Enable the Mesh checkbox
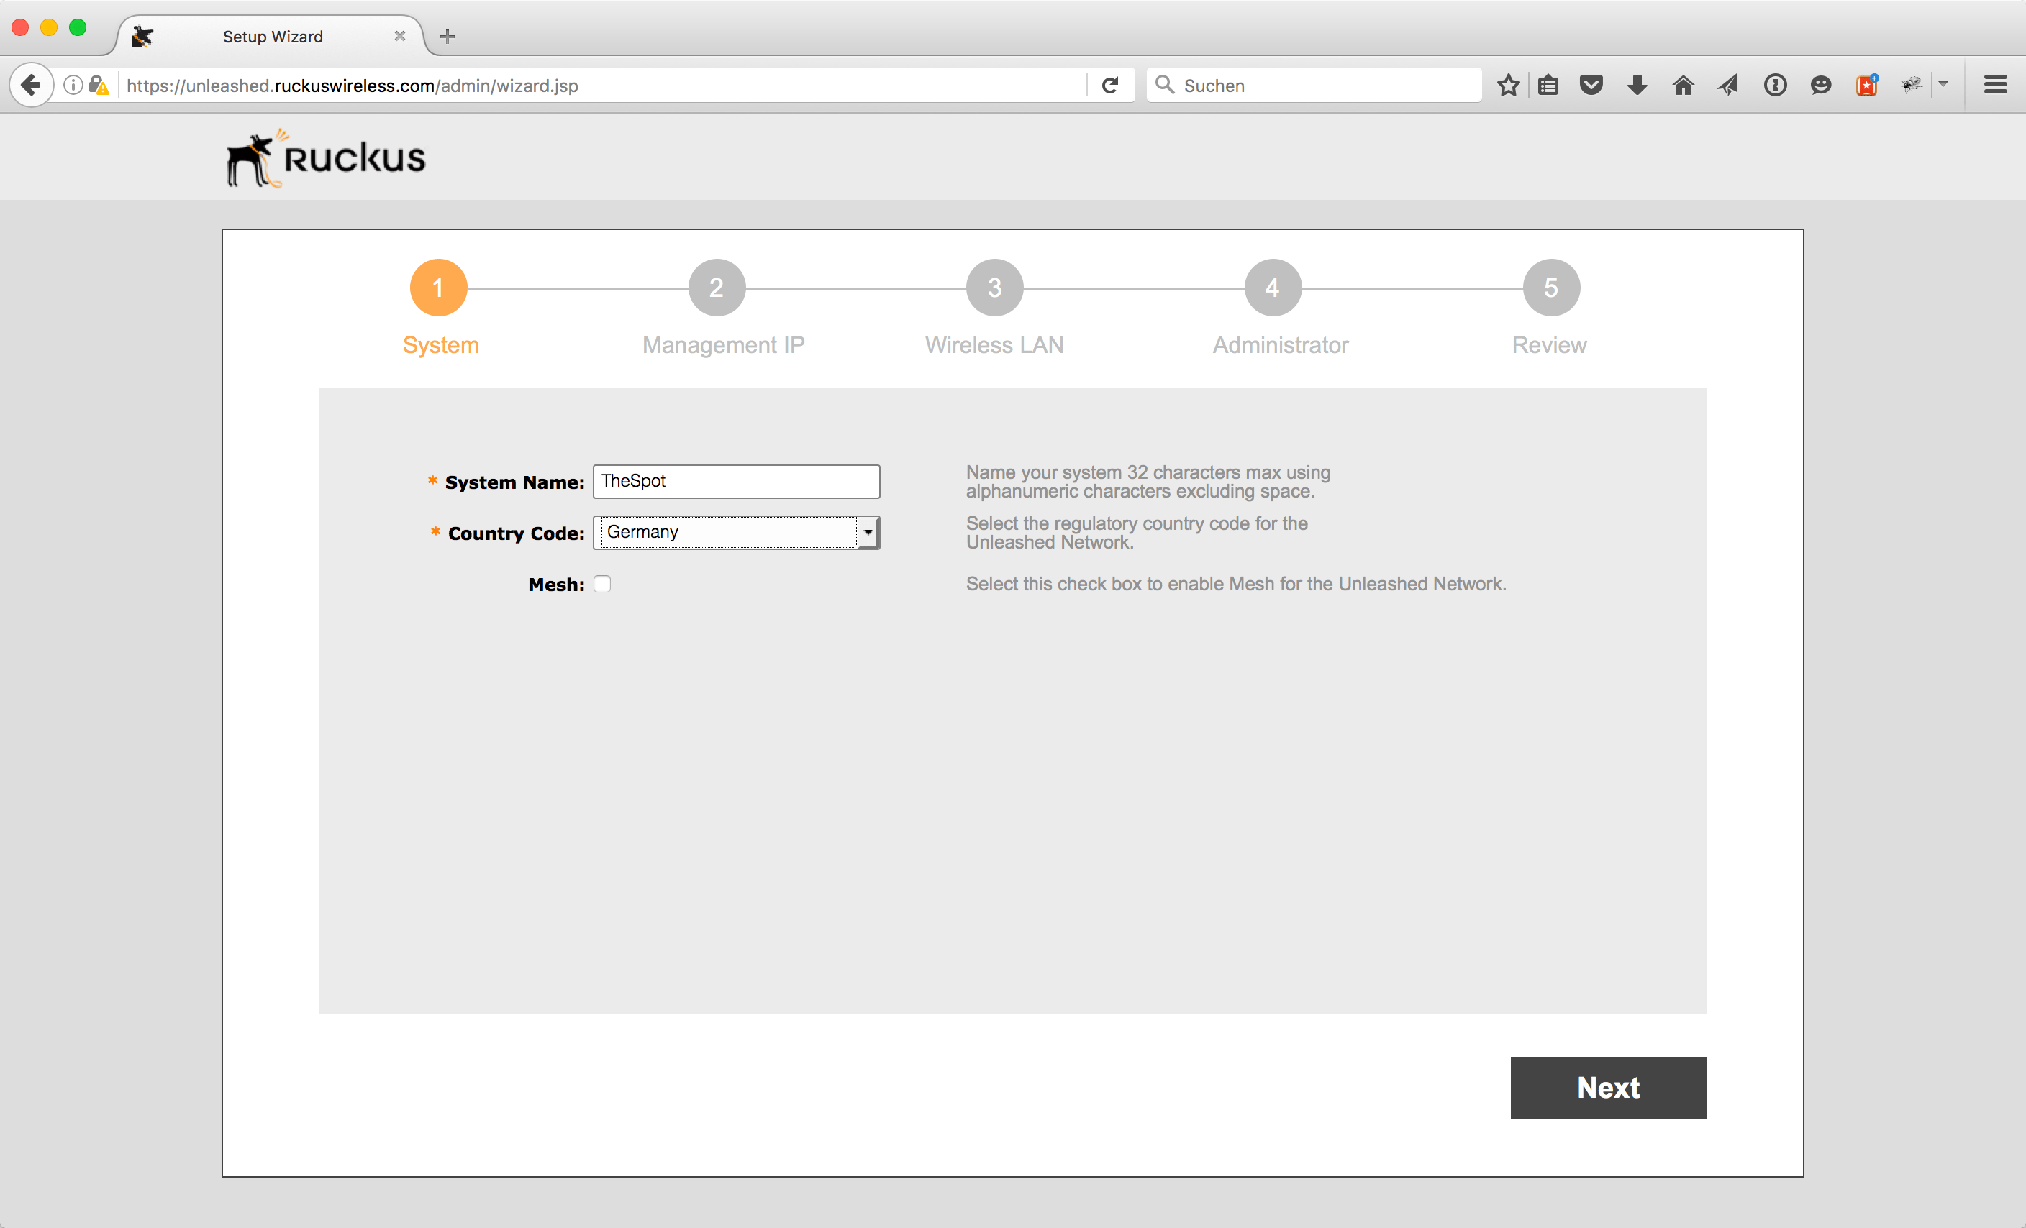The image size is (2026, 1228). pos(602,584)
